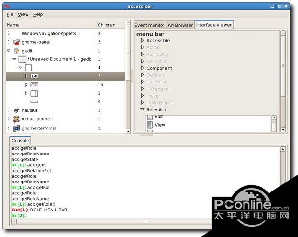Expand the Application interface section
Image resolution: width=298 pixels, height=237 pixels.
tap(142, 54)
